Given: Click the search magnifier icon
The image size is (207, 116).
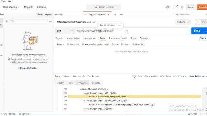Looking at the screenshot, I should click(x=96, y=7).
